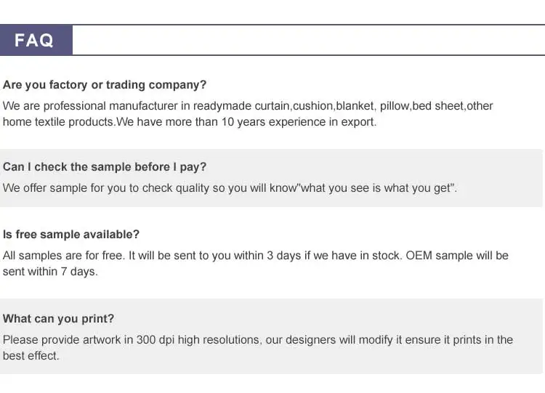Screen dimensions: 545x393
Task: Click the gray box containing the sample check question
Action: (x=271, y=178)
